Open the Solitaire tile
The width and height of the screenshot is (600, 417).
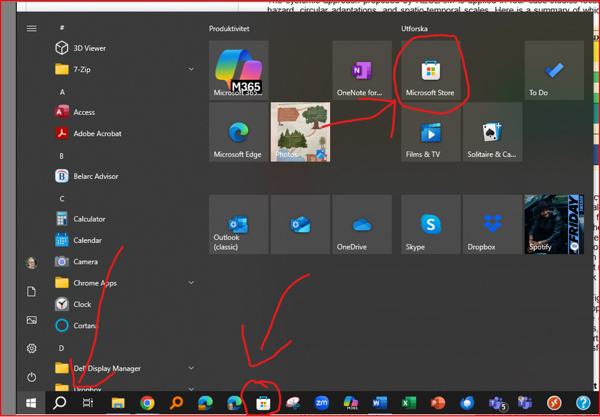[x=492, y=132]
